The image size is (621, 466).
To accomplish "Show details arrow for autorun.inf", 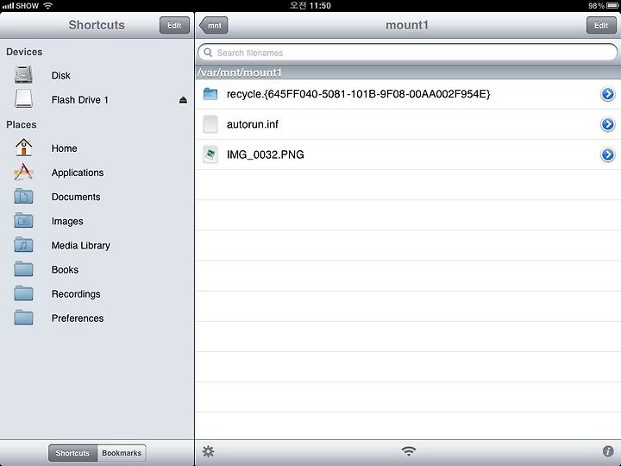I will (x=607, y=124).
